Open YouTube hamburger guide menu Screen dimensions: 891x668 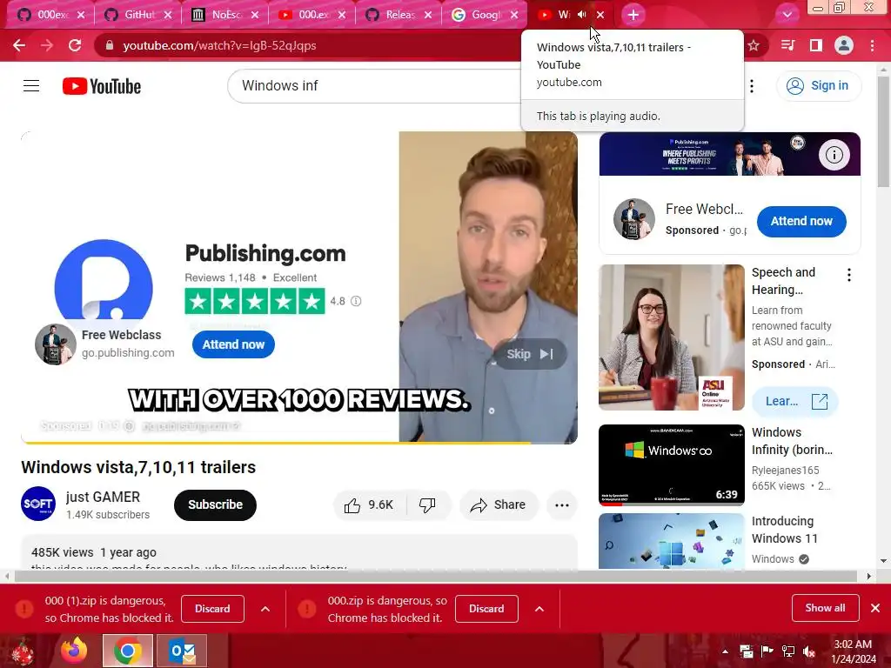pyautogui.click(x=31, y=86)
